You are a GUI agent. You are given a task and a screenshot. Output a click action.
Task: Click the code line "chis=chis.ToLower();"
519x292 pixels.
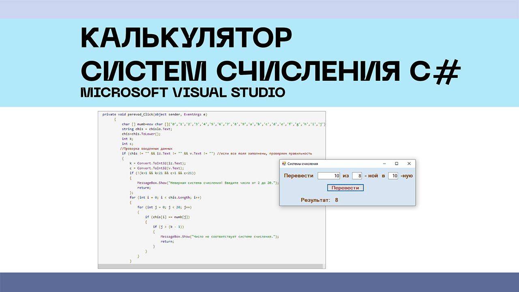pyautogui.click(x=141, y=134)
